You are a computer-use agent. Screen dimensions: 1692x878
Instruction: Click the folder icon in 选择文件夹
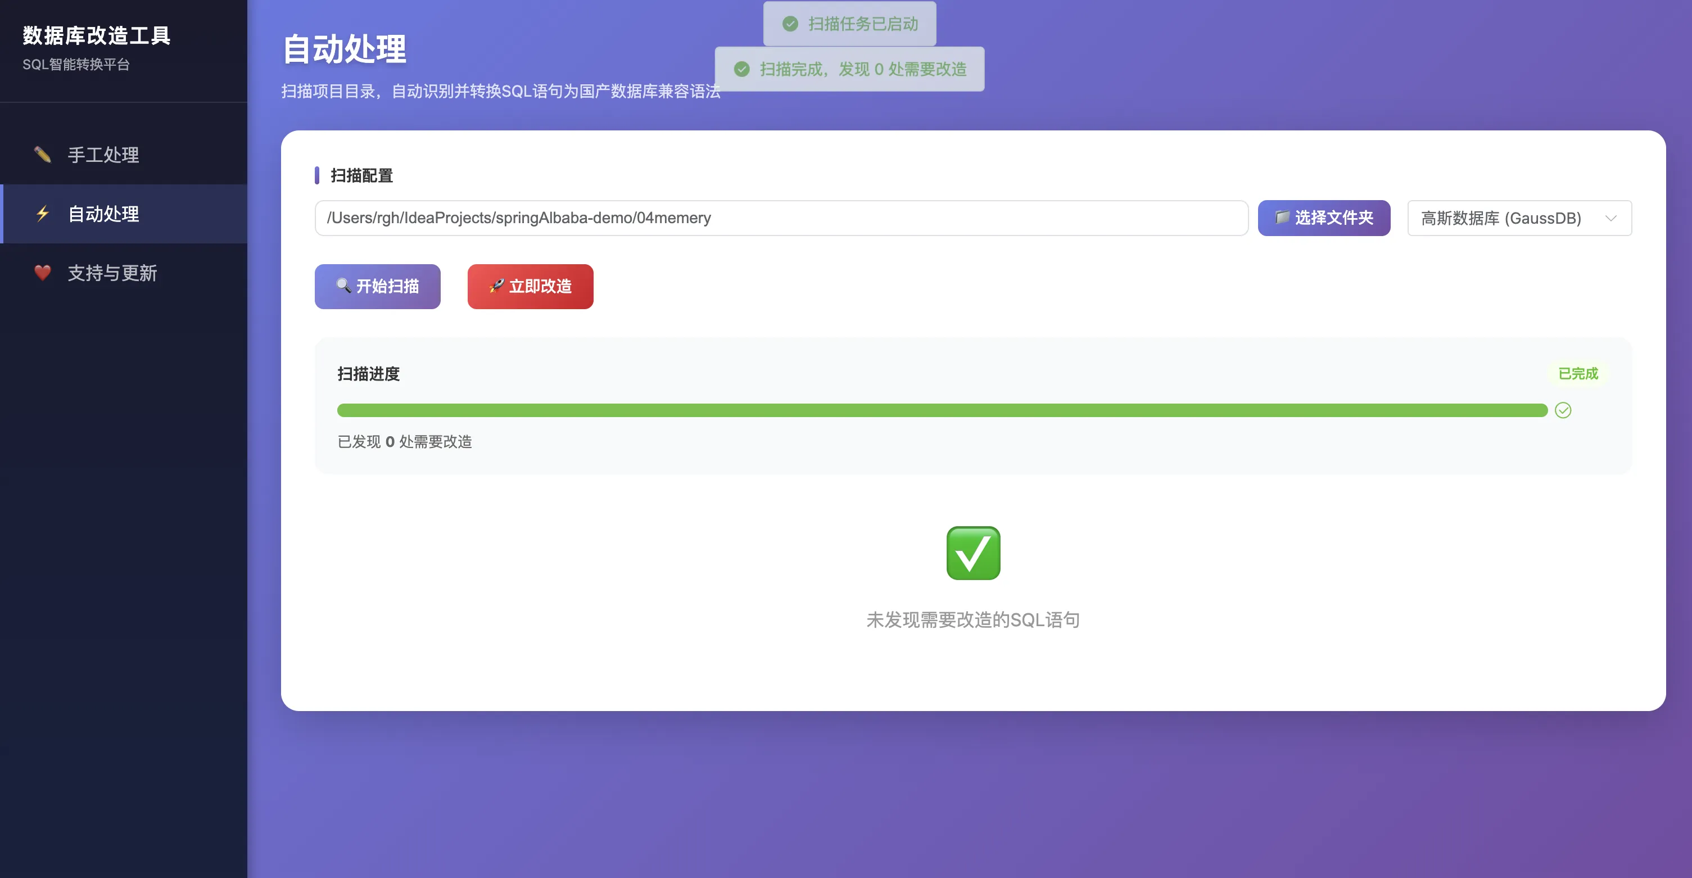[1282, 218]
